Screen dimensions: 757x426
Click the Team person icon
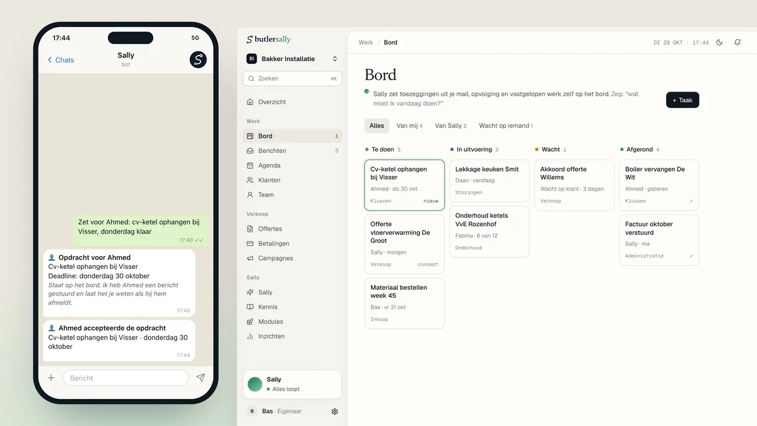[x=250, y=195]
